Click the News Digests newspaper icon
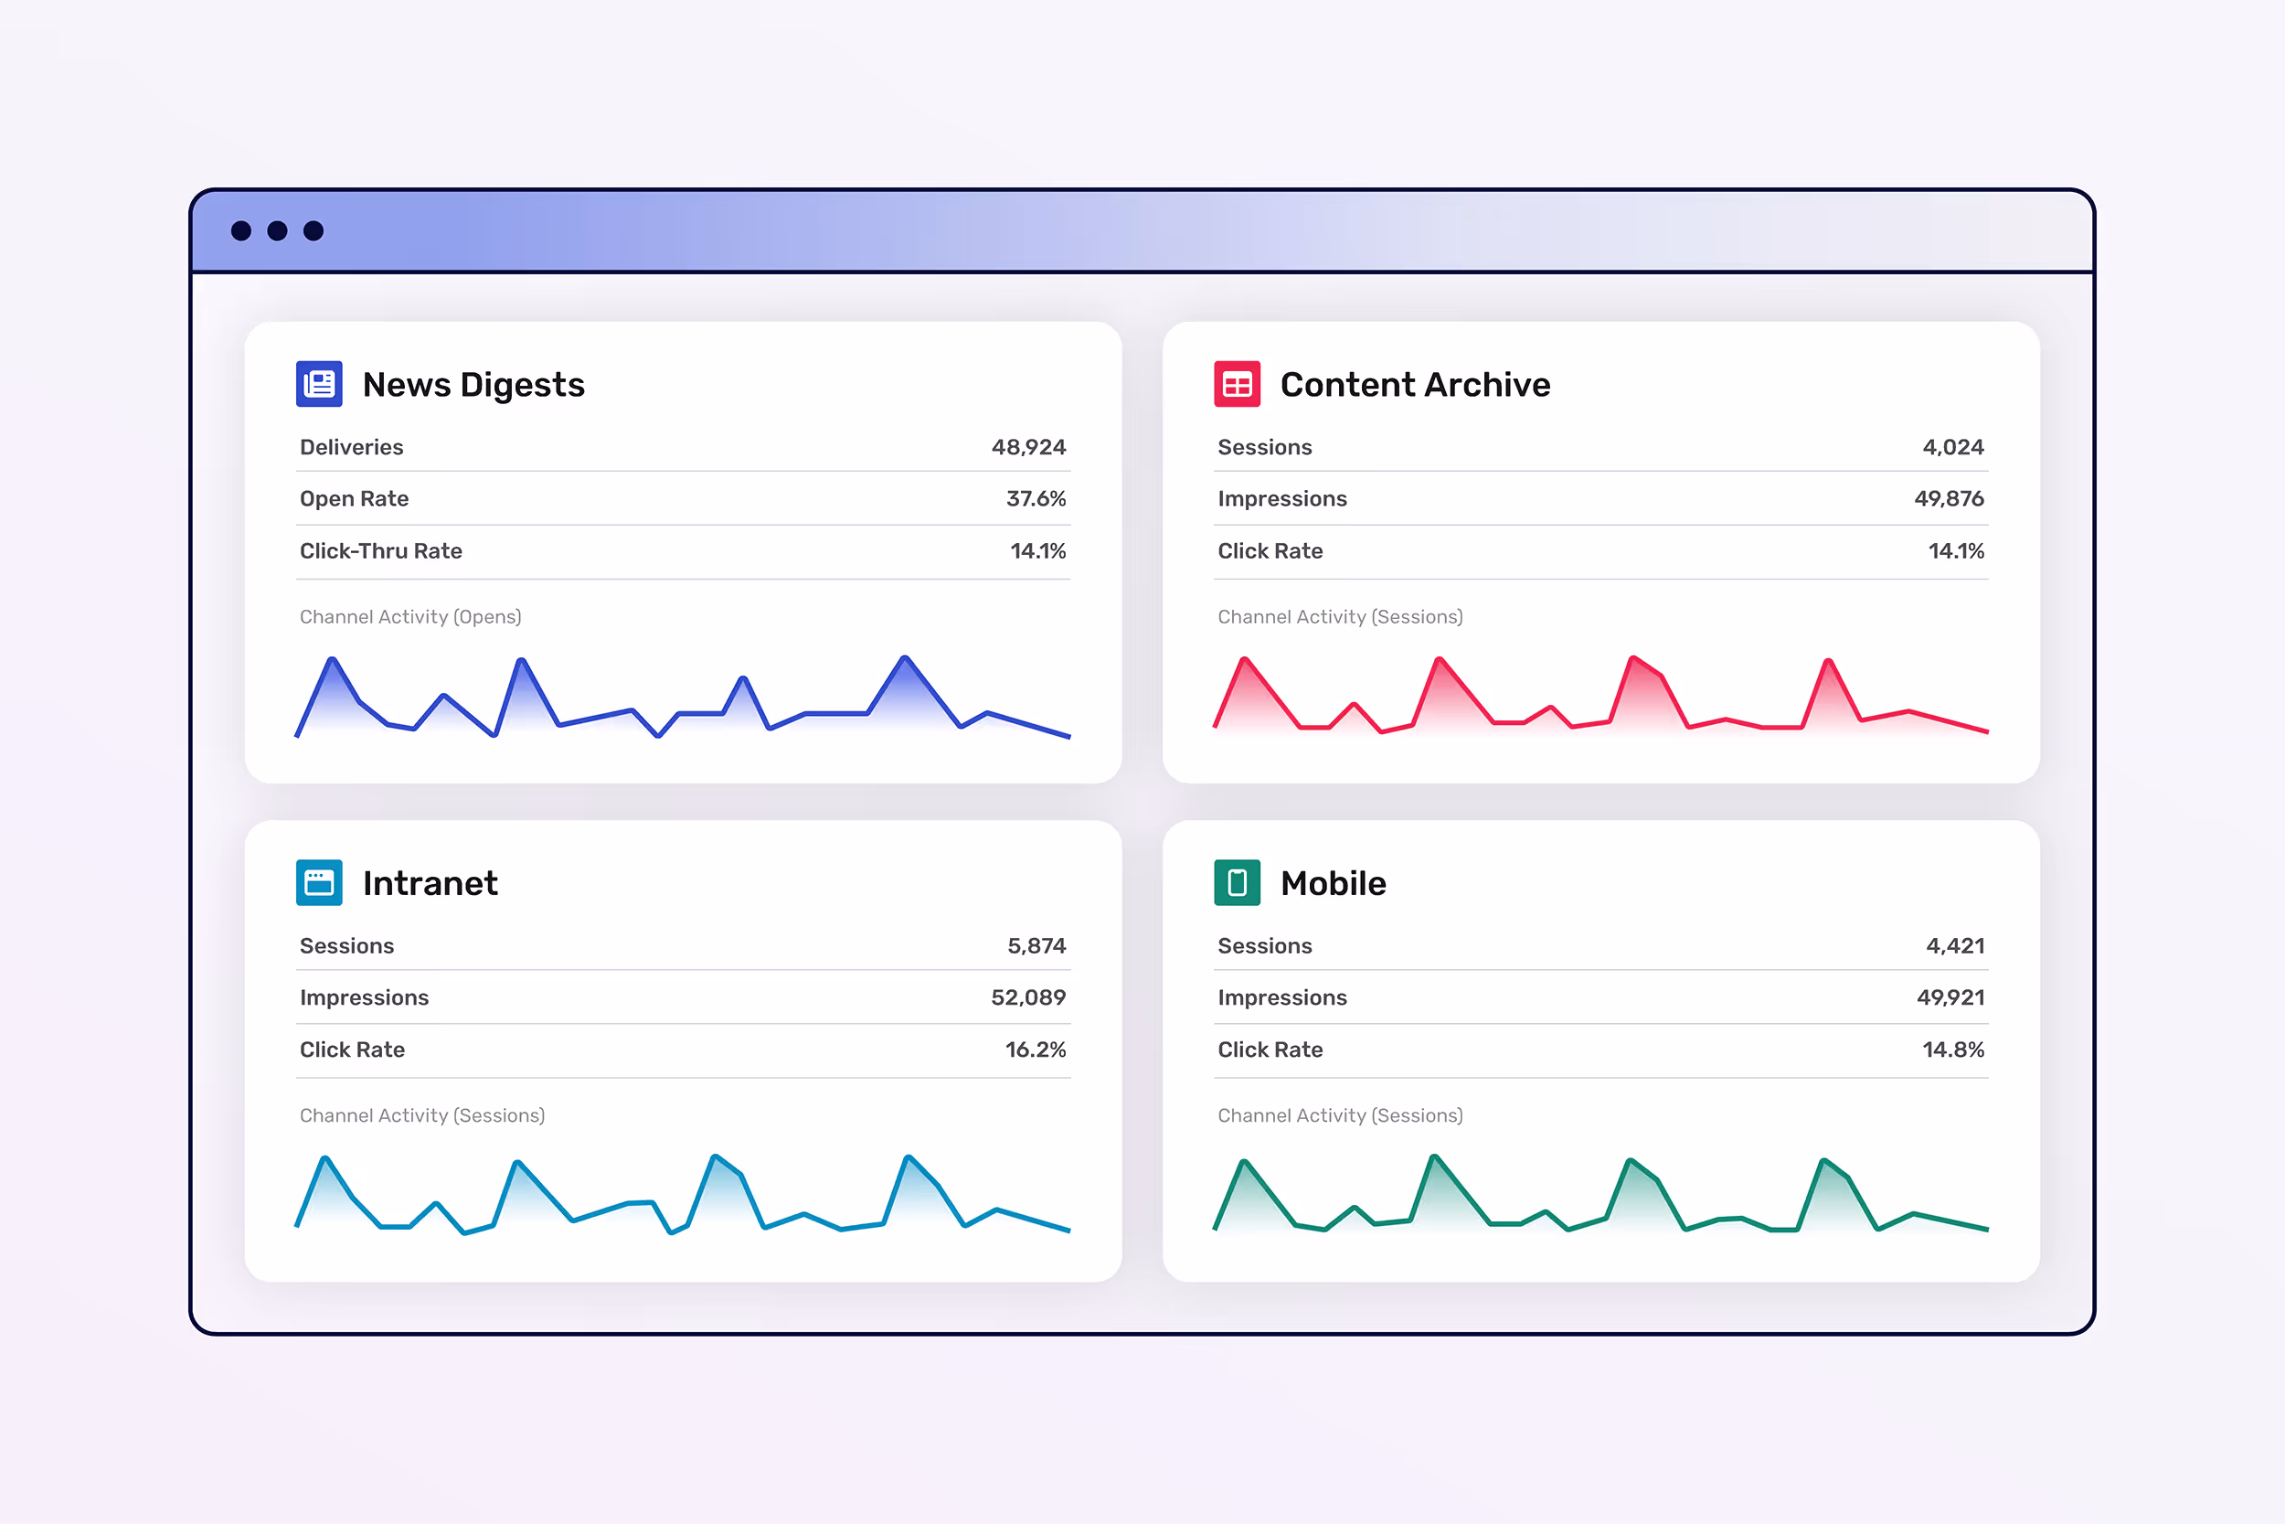The image size is (2285, 1524). (320, 384)
